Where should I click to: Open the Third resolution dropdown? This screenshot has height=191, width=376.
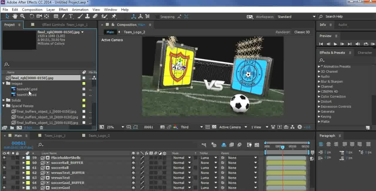(192, 127)
